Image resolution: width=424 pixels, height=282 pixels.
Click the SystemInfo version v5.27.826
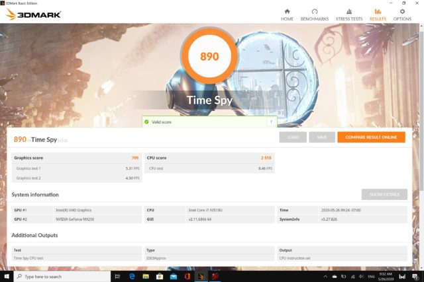329,219
